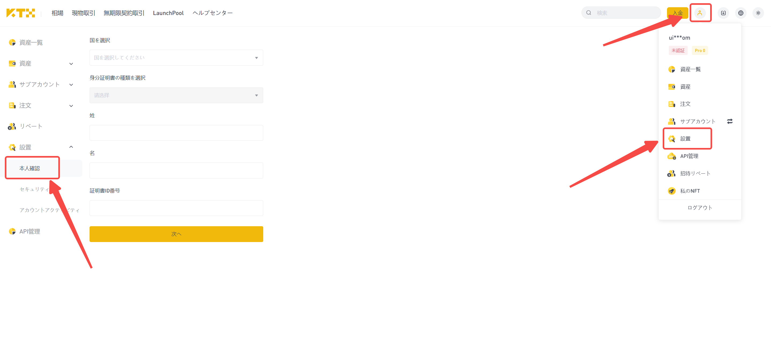Click the download app icon in header

pos(723,13)
